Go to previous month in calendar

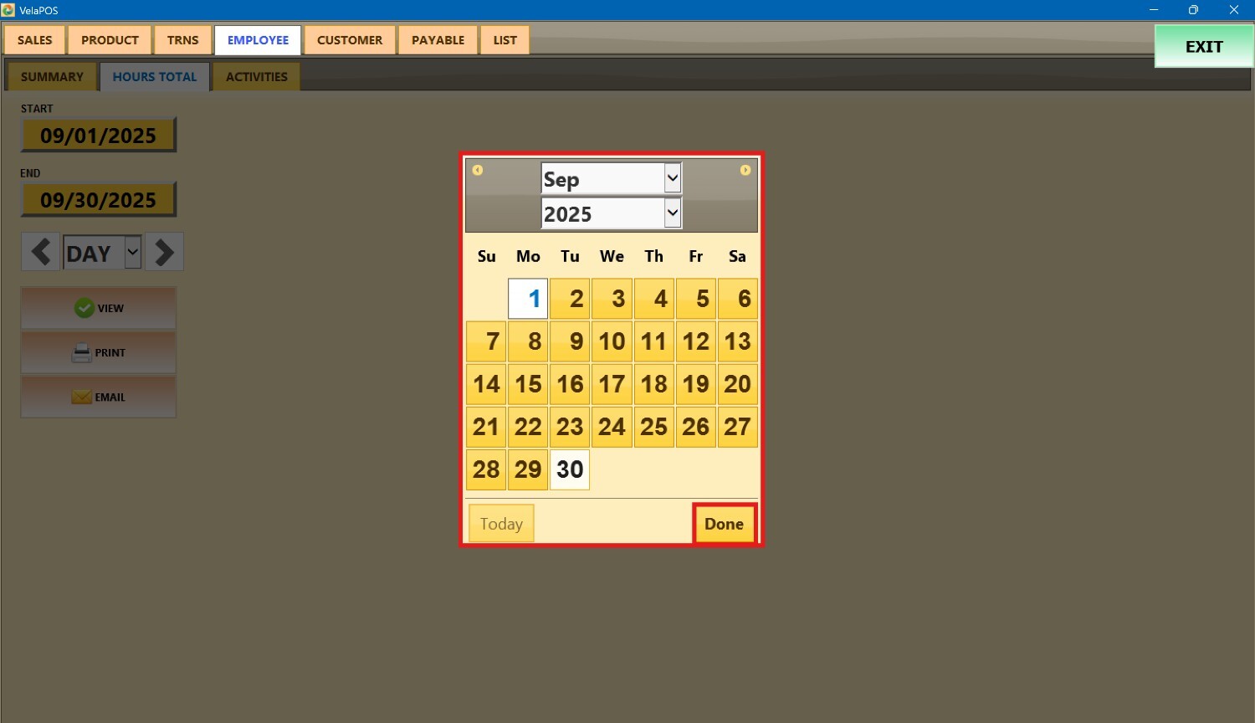point(478,170)
